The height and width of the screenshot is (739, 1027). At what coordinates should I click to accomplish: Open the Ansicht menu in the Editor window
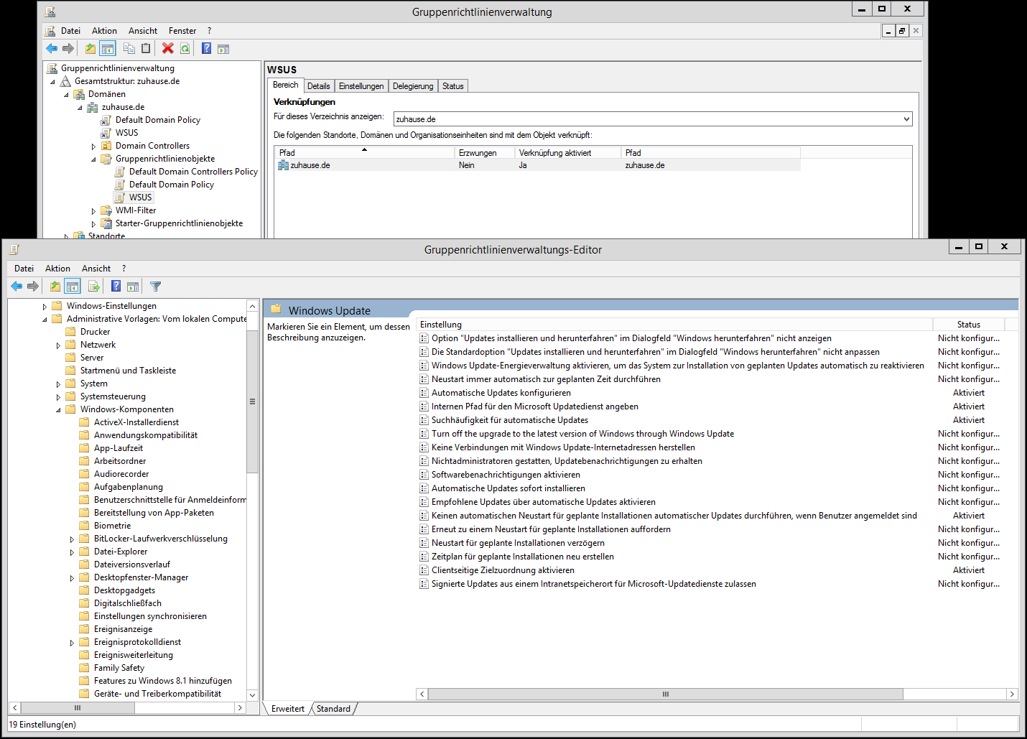tap(96, 269)
